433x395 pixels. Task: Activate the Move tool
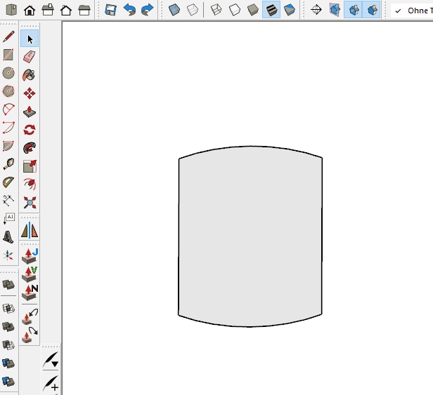point(30,93)
